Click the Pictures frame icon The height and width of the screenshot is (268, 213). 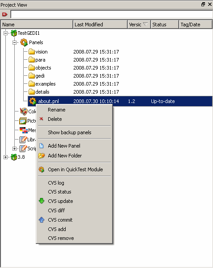[23, 121]
